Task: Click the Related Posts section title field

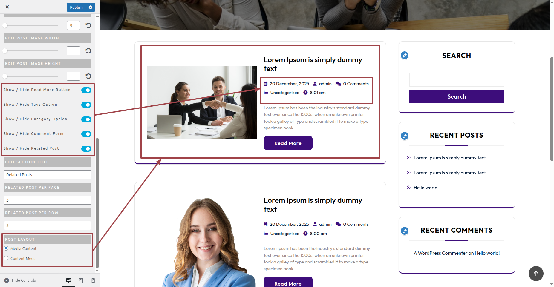Action: (48, 175)
